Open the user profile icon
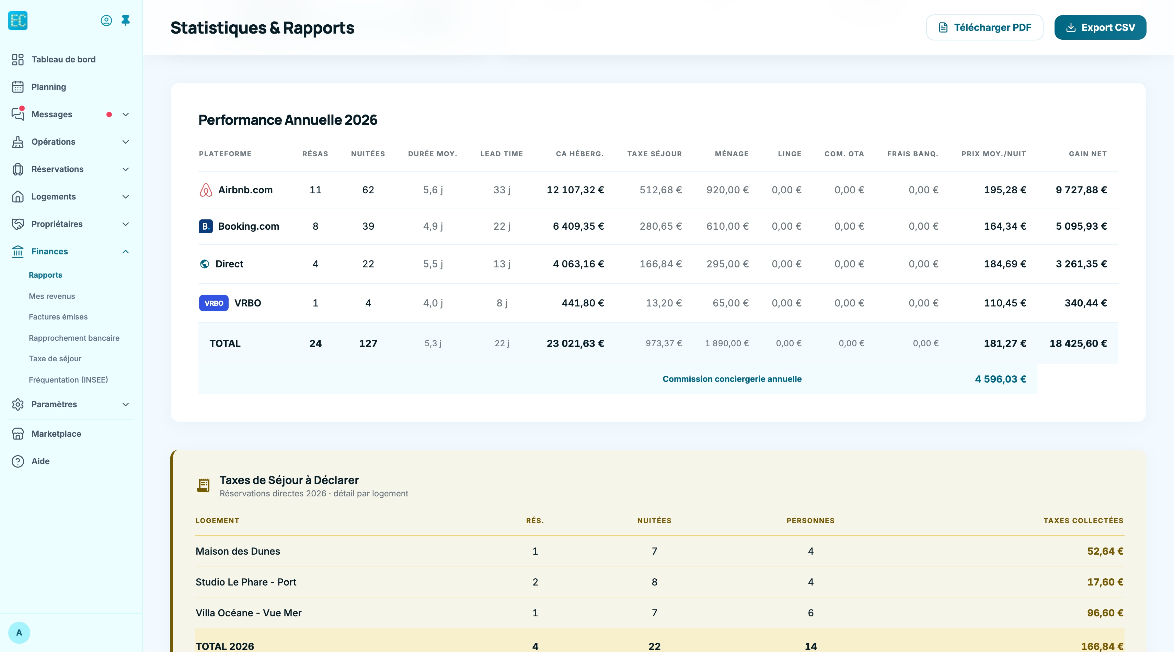 click(x=106, y=21)
